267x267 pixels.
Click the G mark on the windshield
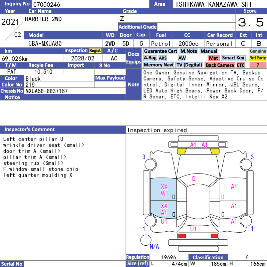[194, 179]
